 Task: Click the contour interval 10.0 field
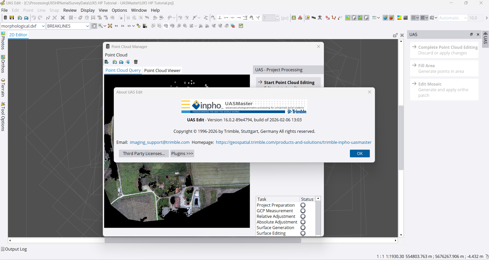click(x=475, y=18)
